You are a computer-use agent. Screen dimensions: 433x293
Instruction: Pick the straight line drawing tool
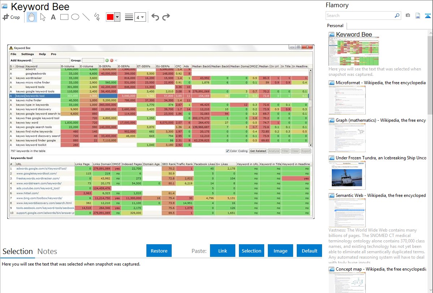(86, 17)
